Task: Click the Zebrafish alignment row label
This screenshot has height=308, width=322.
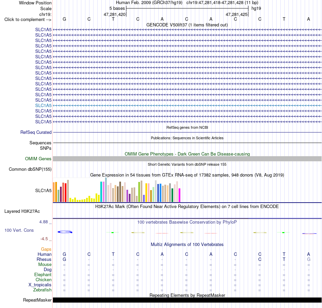Action: point(42,290)
